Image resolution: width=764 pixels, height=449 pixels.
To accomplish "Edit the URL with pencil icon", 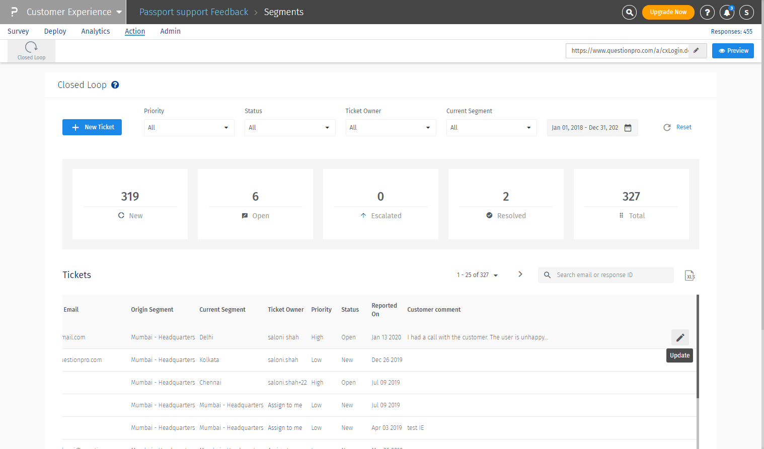I will click(x=697, y=51).
